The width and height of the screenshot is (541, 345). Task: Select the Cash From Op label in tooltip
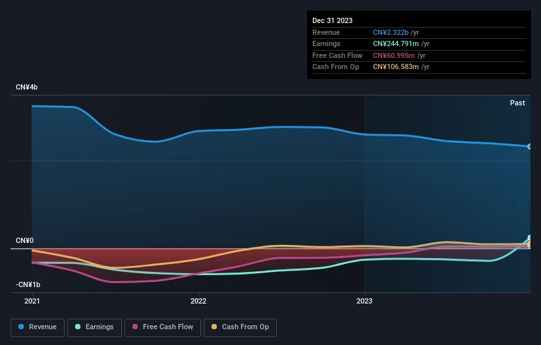click(335, 67)
